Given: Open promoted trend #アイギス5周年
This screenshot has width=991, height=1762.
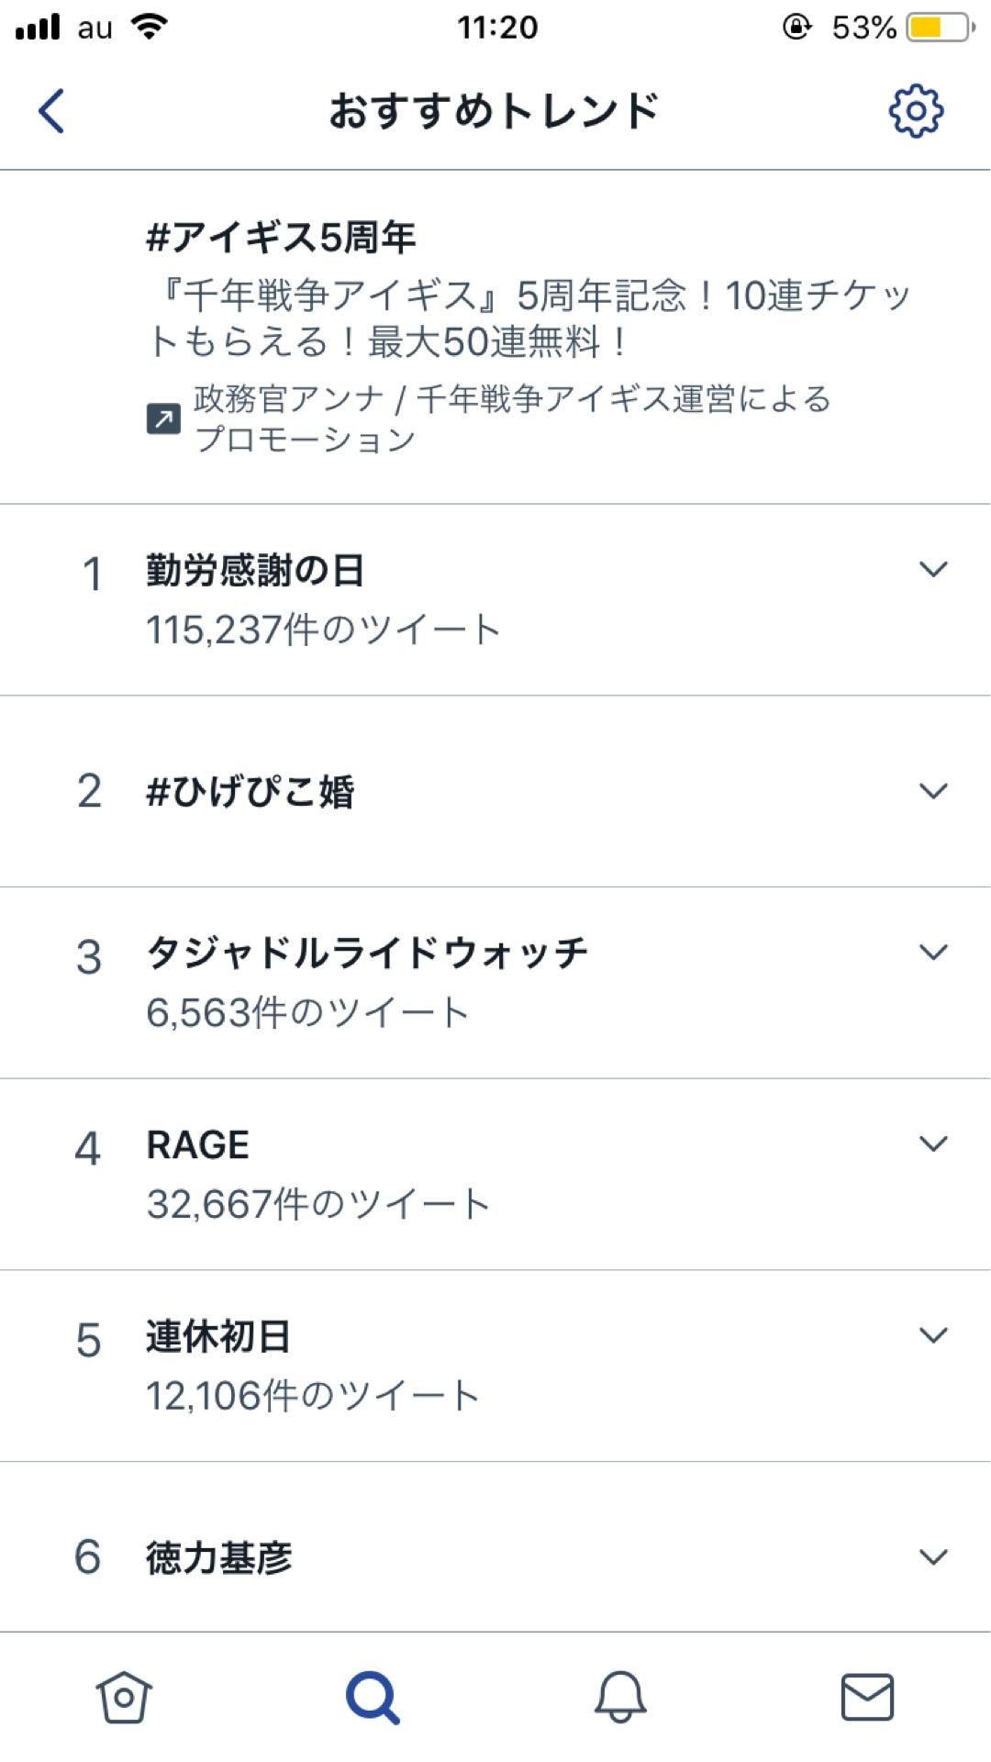Looking at the screenshot, I should [495, 337].
